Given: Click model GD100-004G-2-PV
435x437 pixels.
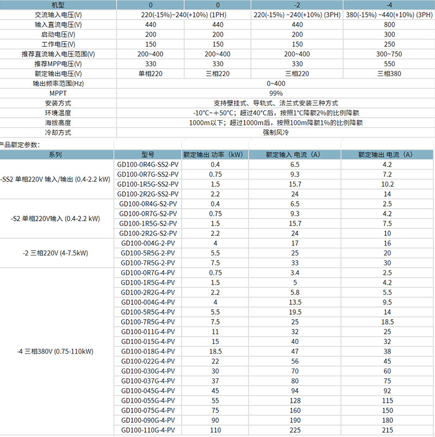Looking at the screenshot, I should (x=148, y=243).
